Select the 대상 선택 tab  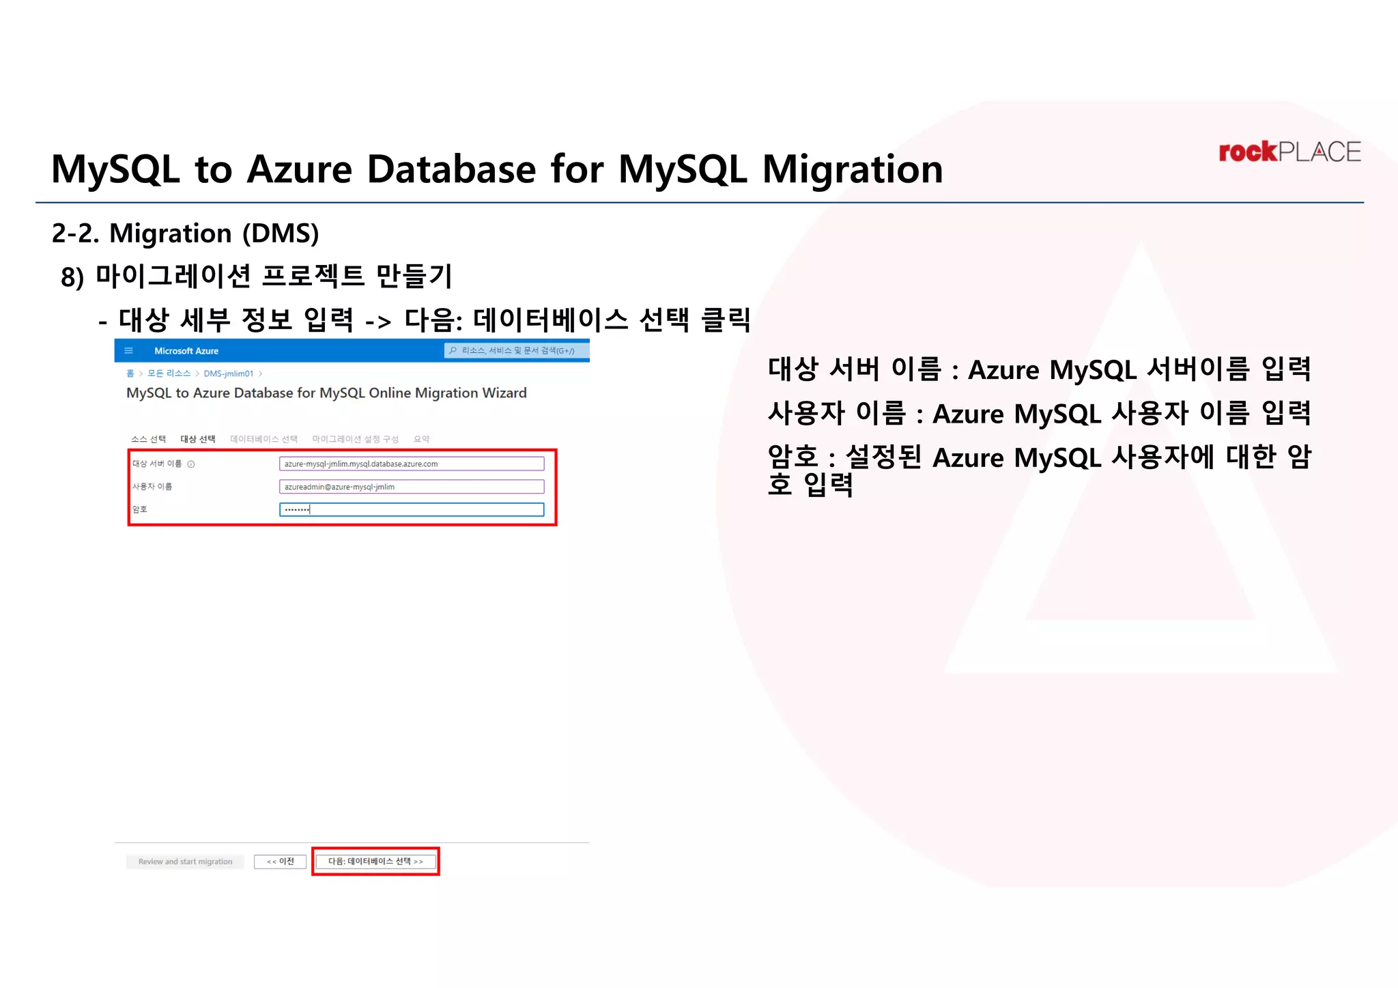pyautogui.click(x=198, y=439)
